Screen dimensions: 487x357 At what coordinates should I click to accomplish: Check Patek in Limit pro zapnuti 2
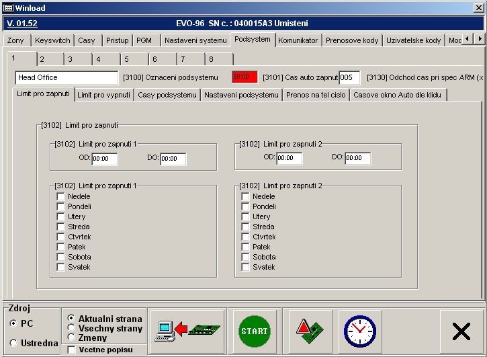[246, 247]
